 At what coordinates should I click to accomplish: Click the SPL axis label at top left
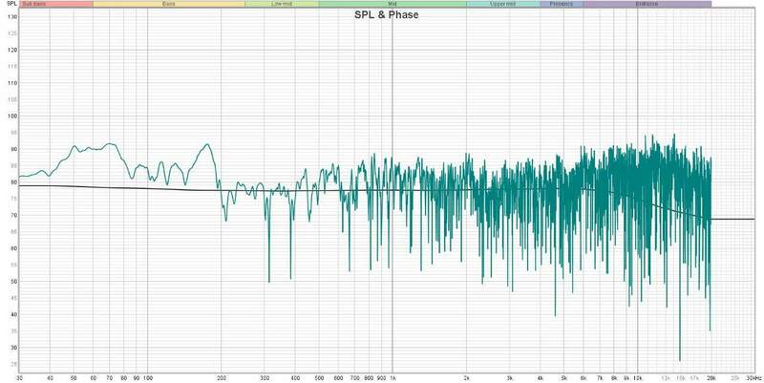(x=10, y=5)
